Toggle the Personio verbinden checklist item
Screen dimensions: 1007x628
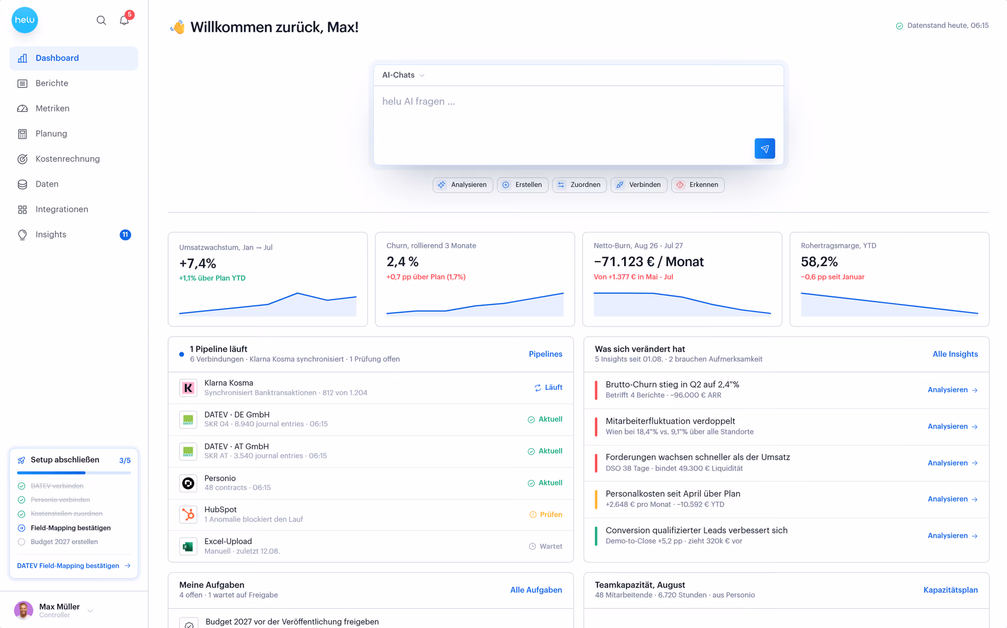[x=54, y=500]
